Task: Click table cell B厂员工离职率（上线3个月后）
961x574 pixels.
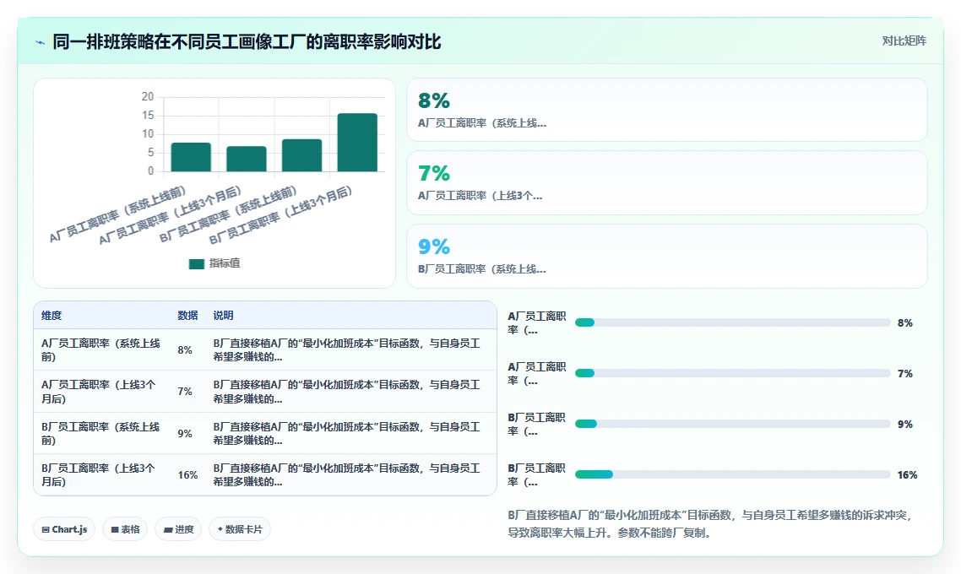Action: pos(100,474)
